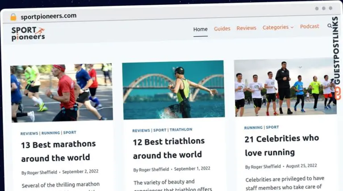Click the padlock icon beside the URL
The width and height of the screenshot is (343, 191).
(13, 17)
